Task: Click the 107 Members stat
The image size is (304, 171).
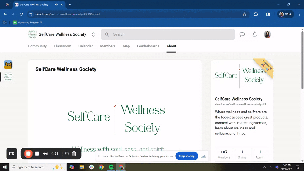Action: 224,154
